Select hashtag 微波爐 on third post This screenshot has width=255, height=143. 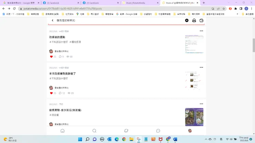coord(54,115)
